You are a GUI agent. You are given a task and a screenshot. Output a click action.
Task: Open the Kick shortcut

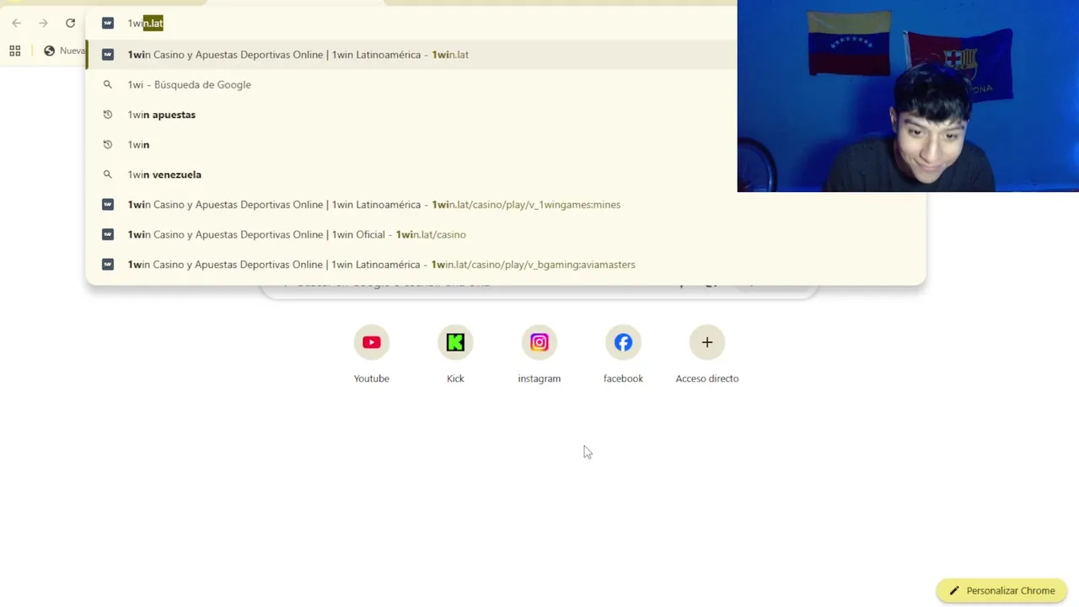tap(455, 354)
